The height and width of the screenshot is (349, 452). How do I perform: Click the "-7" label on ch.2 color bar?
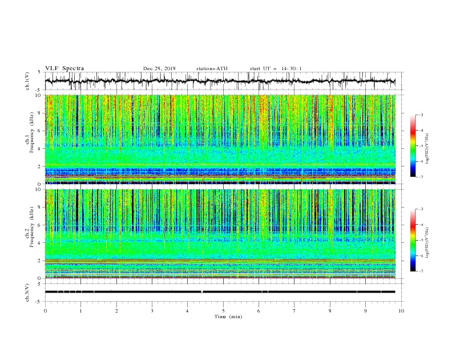(421, 271)
